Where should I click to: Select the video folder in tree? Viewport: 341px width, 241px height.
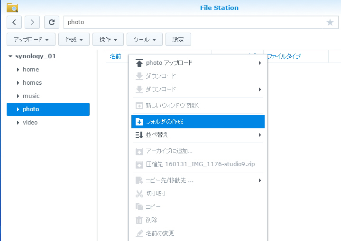[30, 123]
